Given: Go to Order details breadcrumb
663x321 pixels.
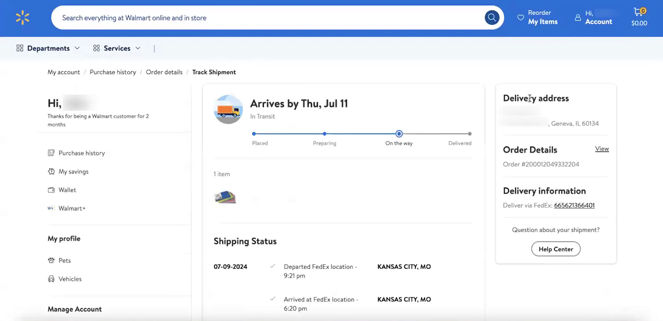Looking at the screenshot, I should click(x=164, y=72).
